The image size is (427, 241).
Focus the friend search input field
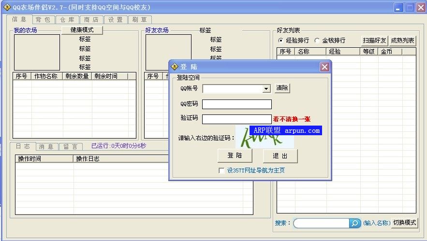[322, 223]
